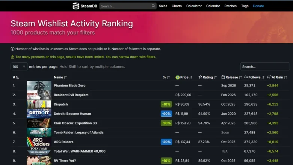Click the info icon beside wishlist notice

click(12, 49)
